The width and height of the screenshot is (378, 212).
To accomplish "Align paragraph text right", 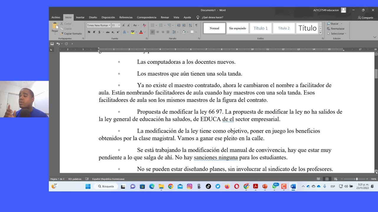I will (163, 32).
